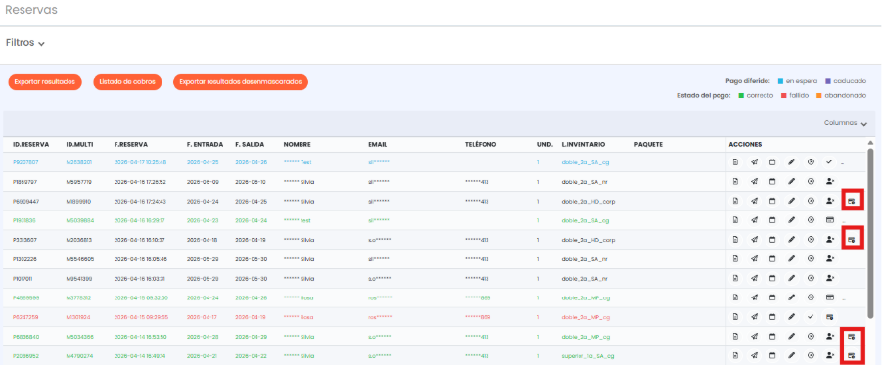The image size is (882, 365).
Task: Open reservation link P9207807
Action: point(25,162)
